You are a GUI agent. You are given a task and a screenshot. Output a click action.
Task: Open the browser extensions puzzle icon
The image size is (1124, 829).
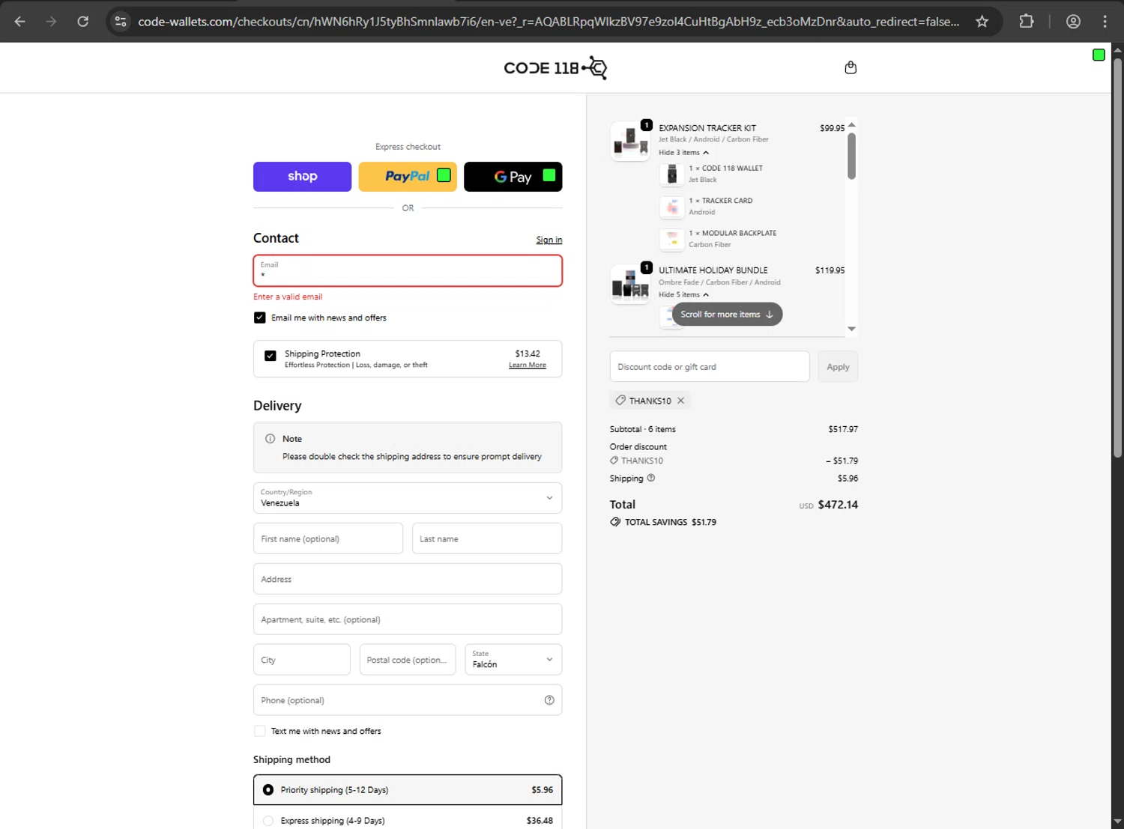point(1027,22)
